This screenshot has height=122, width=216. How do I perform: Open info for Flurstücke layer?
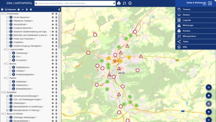point(13,60)
